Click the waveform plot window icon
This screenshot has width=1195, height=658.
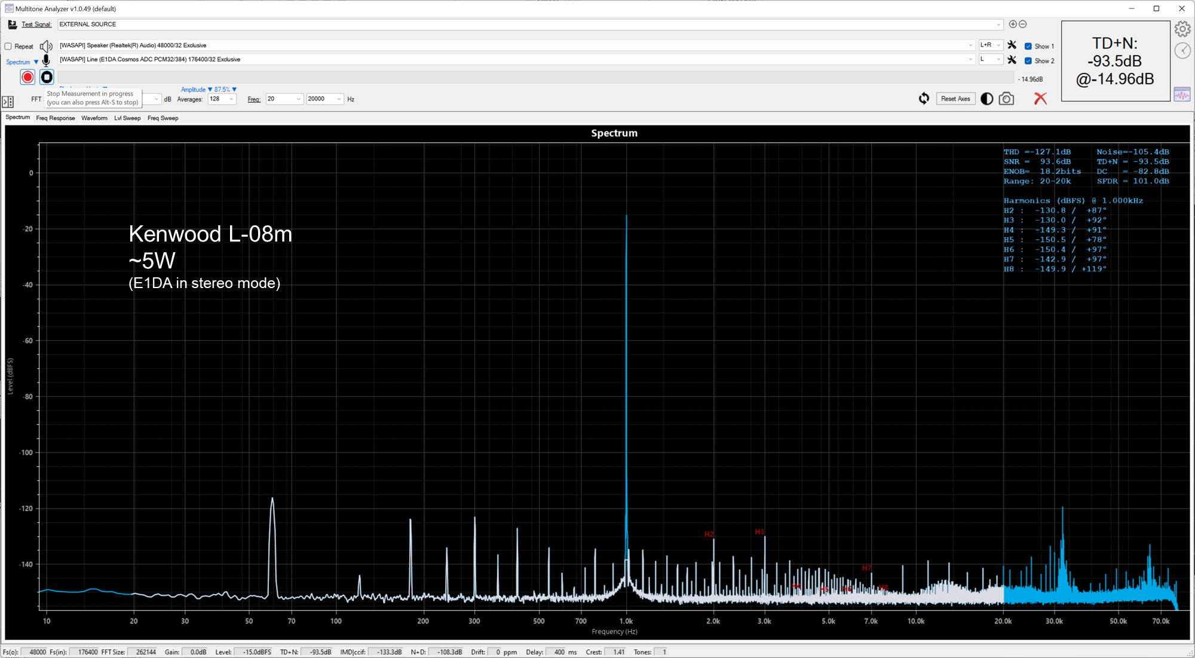click(x=1182, y=94)
